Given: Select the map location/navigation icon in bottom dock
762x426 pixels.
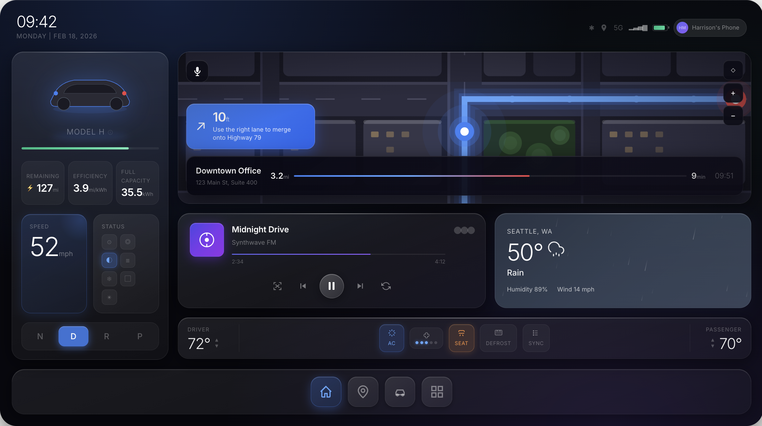Looking at the screenshot, I should 363,392.
